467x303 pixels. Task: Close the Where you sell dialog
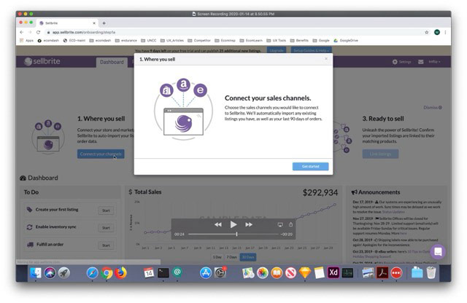pyautogui.click(x=326, y=58)
